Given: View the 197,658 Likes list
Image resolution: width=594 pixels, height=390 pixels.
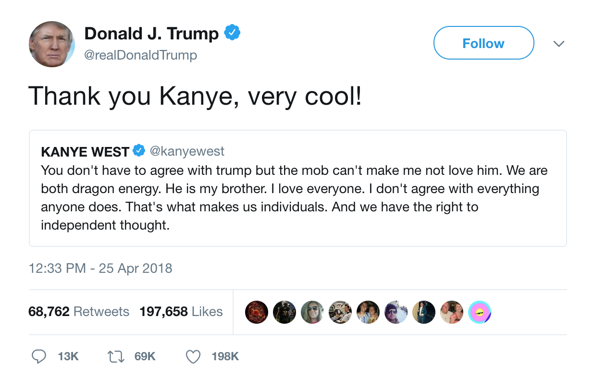Looking at the screenshot, I should (181, 312).
